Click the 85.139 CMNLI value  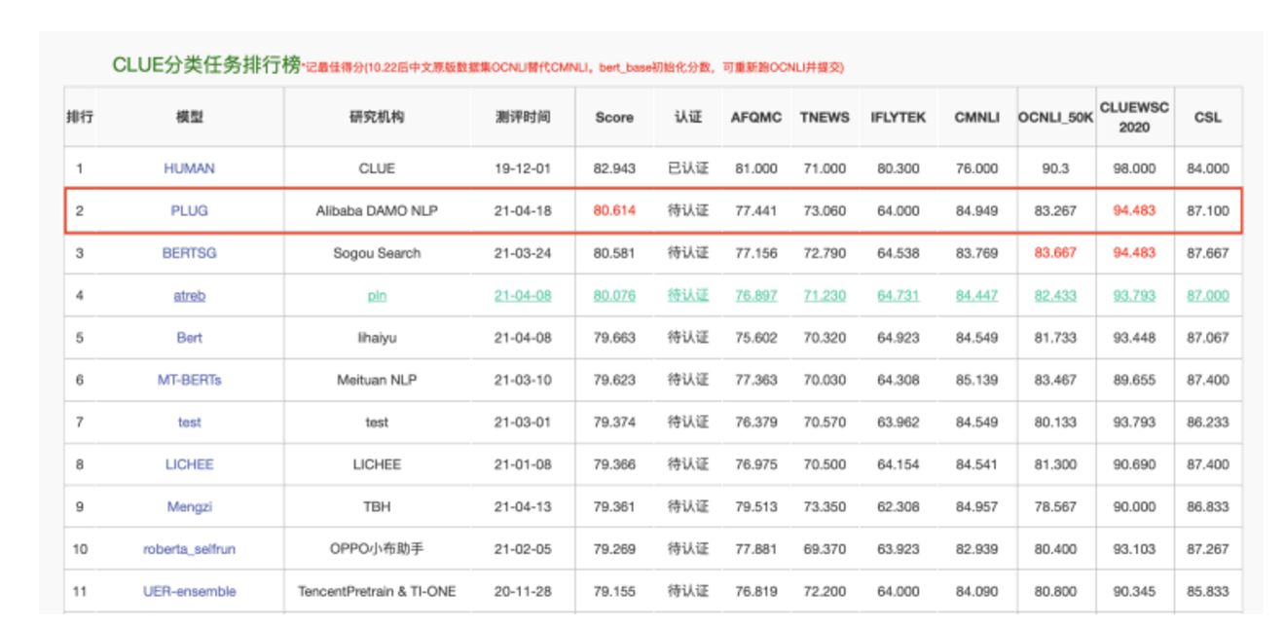(x=976, y=380)
